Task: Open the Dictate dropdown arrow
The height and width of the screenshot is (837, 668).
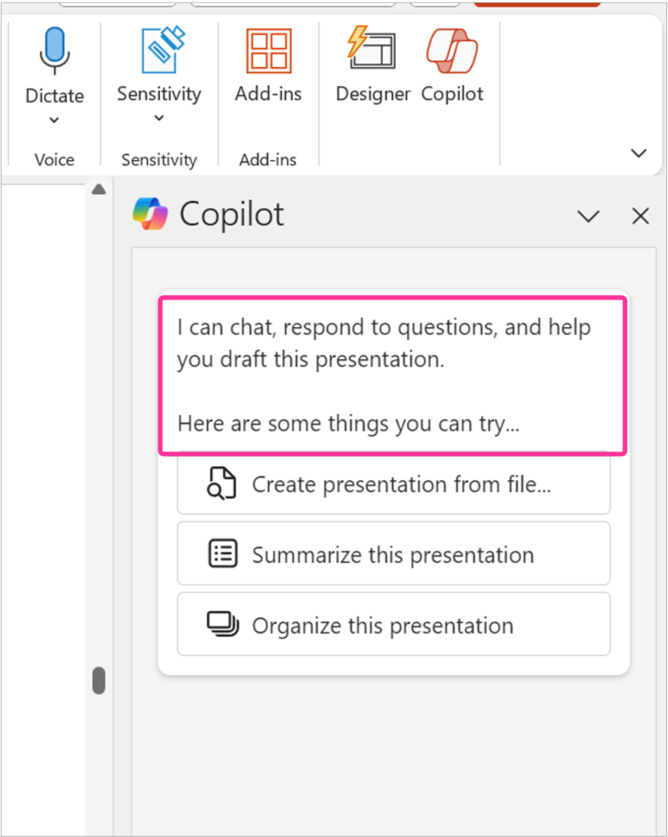Action: click(x=54, y=121)
